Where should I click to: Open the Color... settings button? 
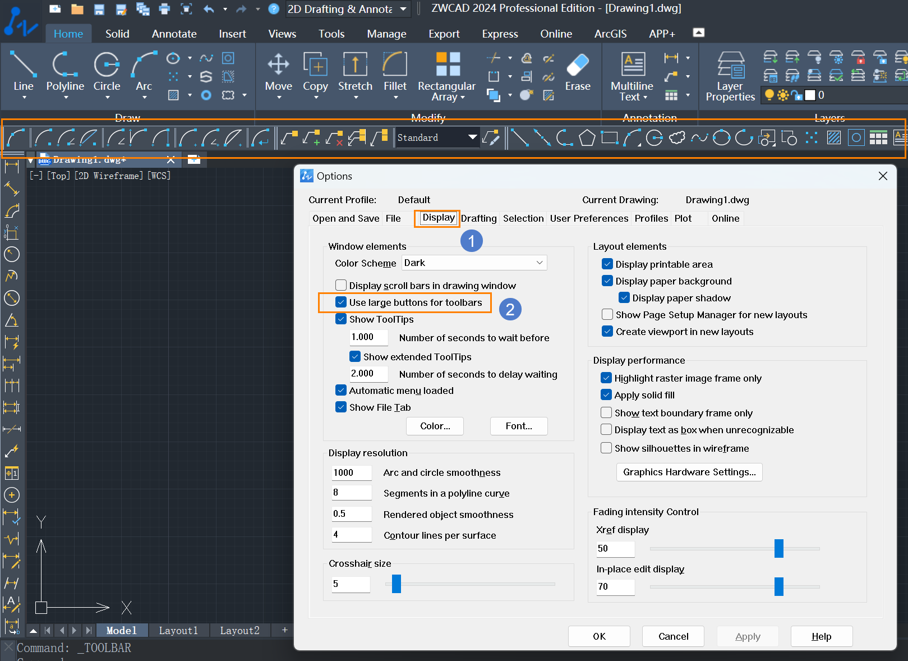pyautogui.click(x=435, y=426)
